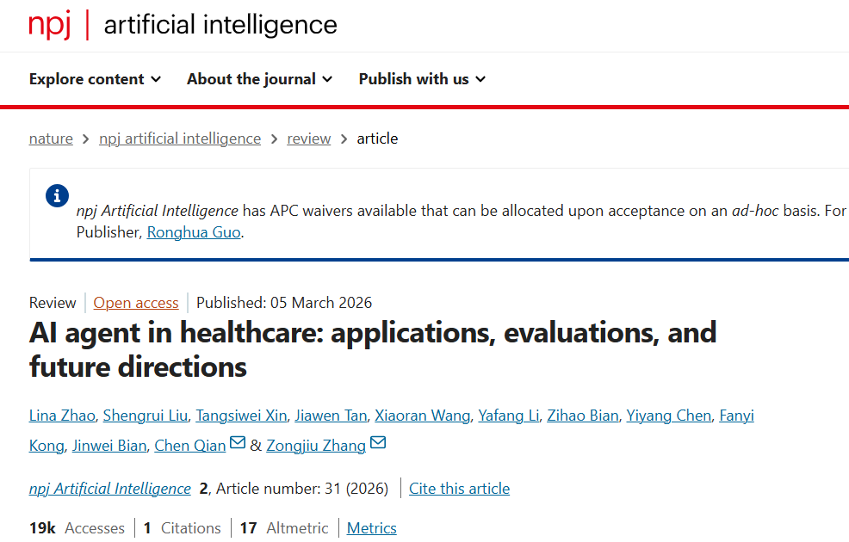This screenshot has width=849, height=542.
Task: Open Ronghua Guo publisher link
Action: 194,232
